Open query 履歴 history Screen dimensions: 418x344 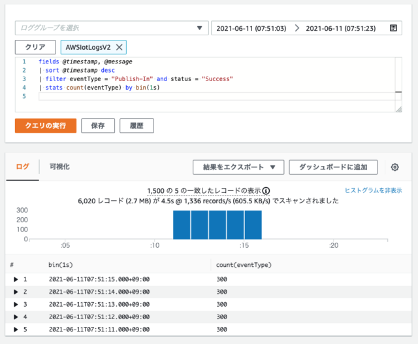click(x=137, y=126)
